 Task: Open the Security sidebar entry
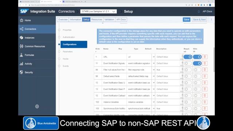coord(37,72)
